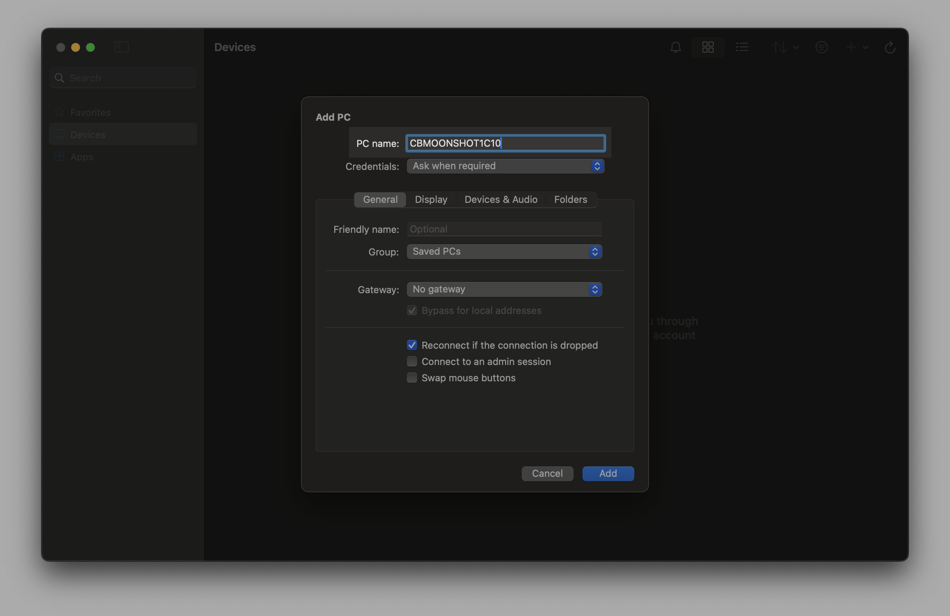Select Devices in the sidebar
950x616 pixels.
click(123, 134)
